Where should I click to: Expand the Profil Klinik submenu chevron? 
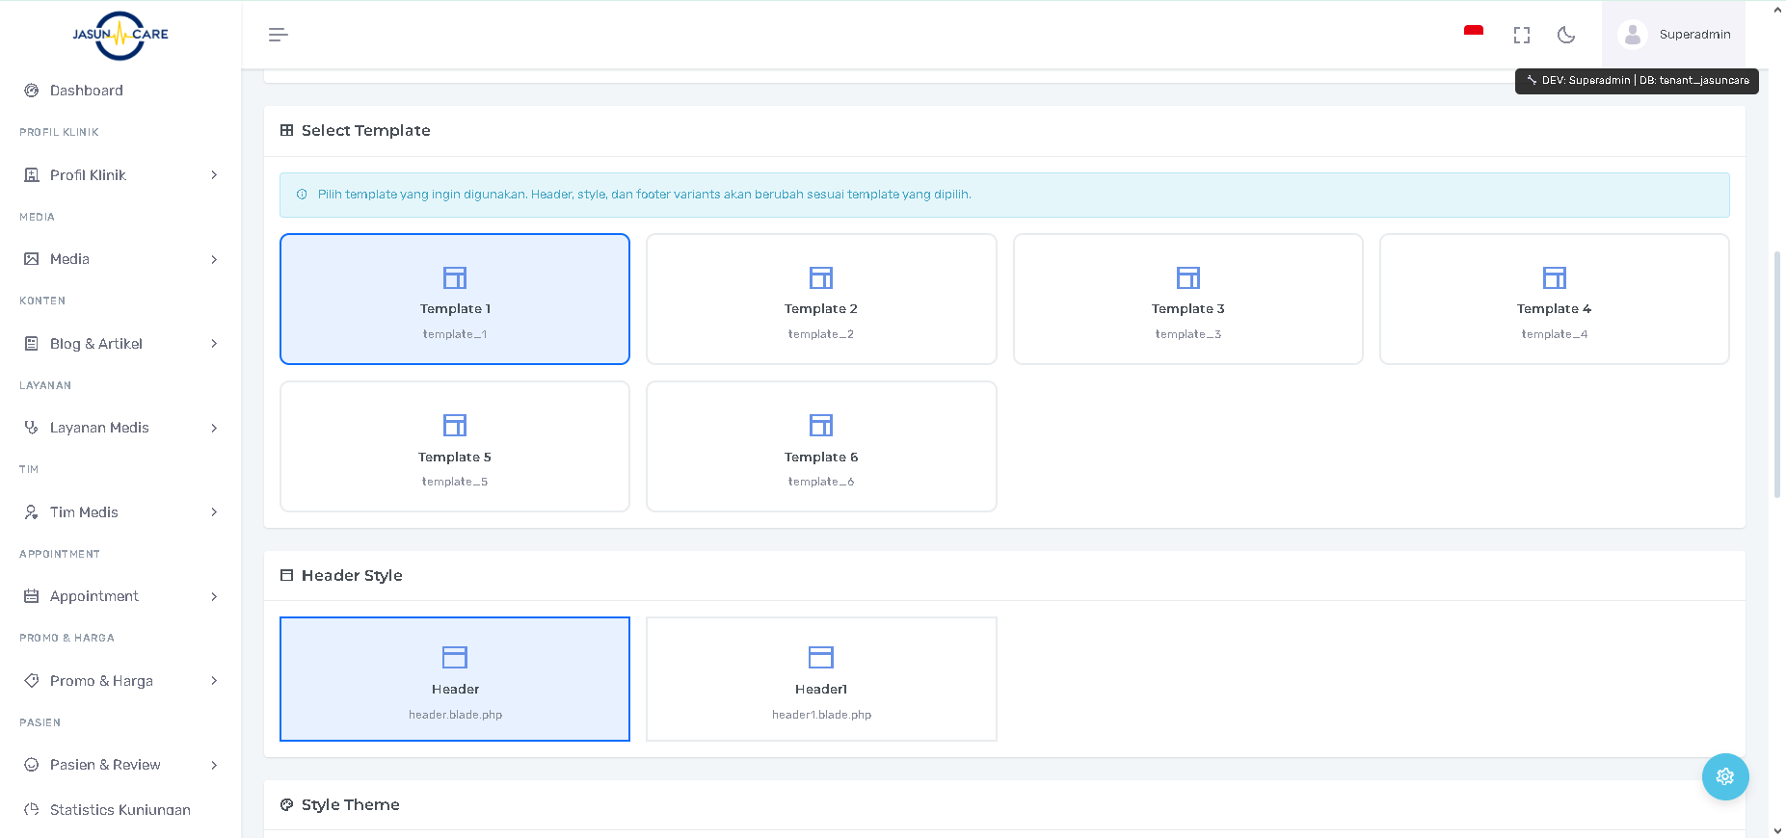tap(214, 175)
